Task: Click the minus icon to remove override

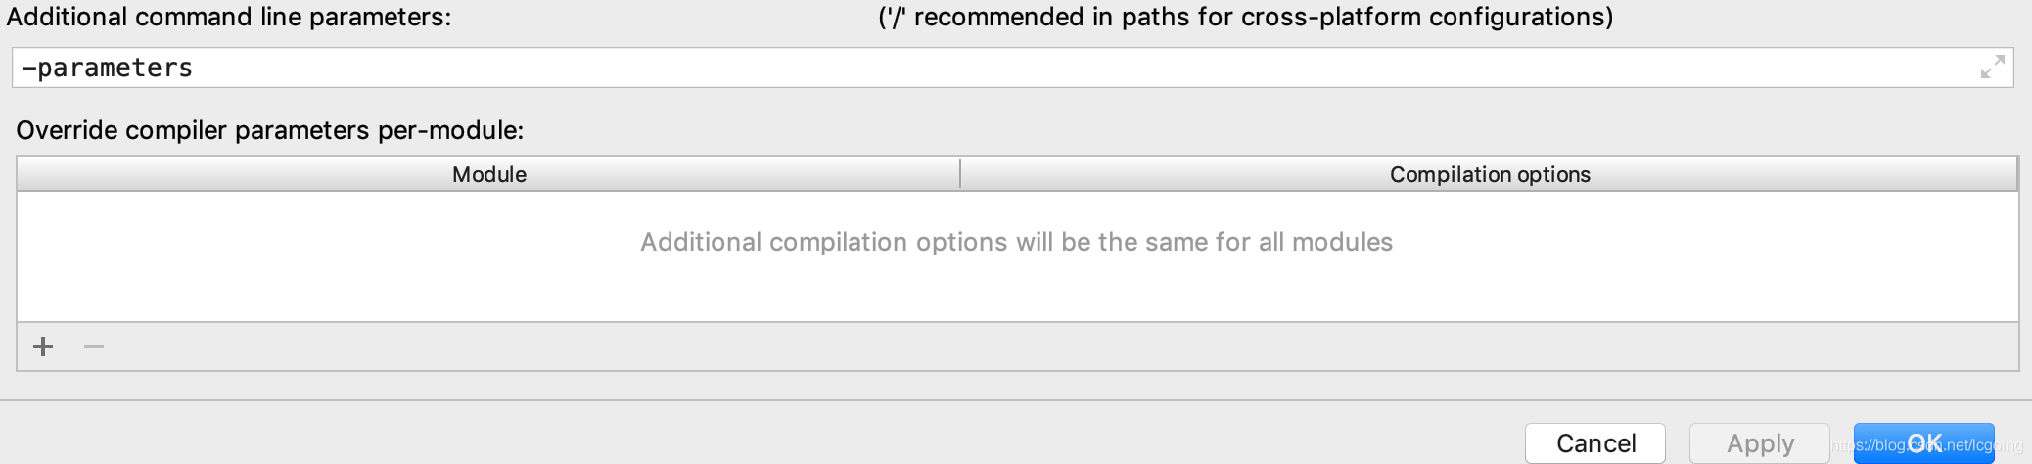Action: click(x=94, y=347)
